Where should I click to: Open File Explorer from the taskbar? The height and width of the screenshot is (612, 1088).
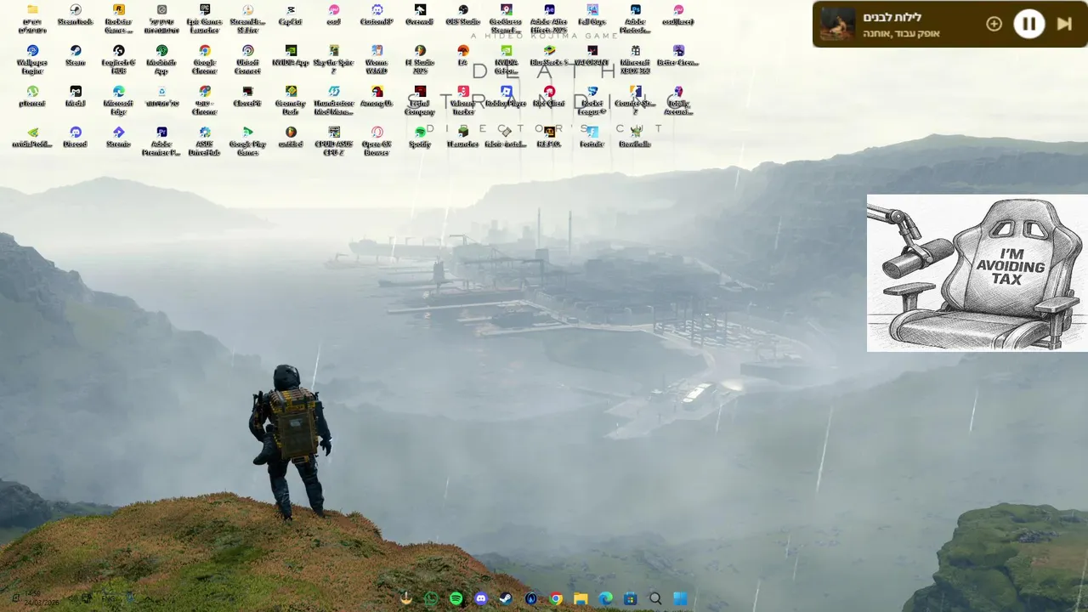[581, 598]
